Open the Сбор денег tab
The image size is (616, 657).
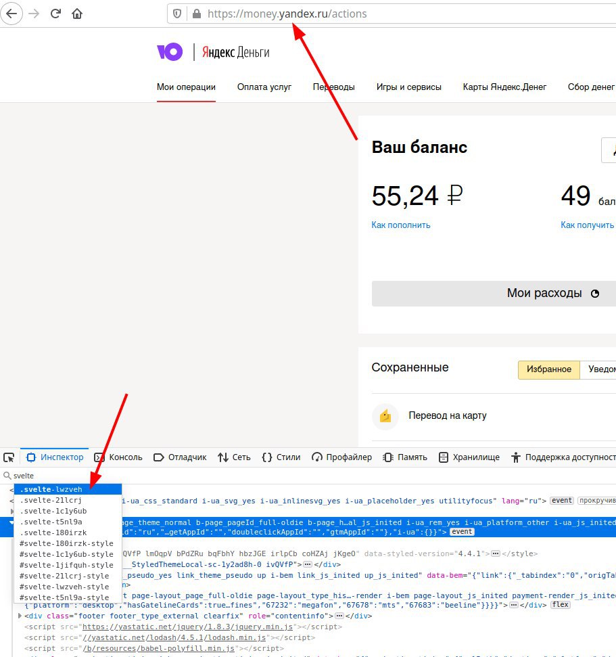click(591, 87)
